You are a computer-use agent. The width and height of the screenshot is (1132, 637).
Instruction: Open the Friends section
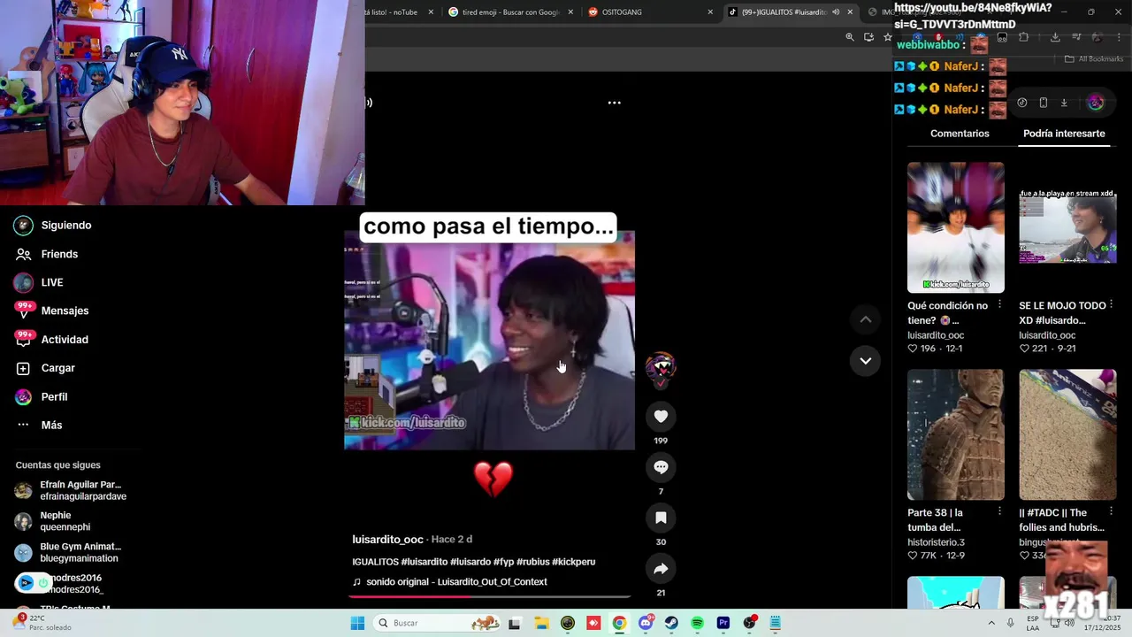pyautogui.click(x=47, y=254)
